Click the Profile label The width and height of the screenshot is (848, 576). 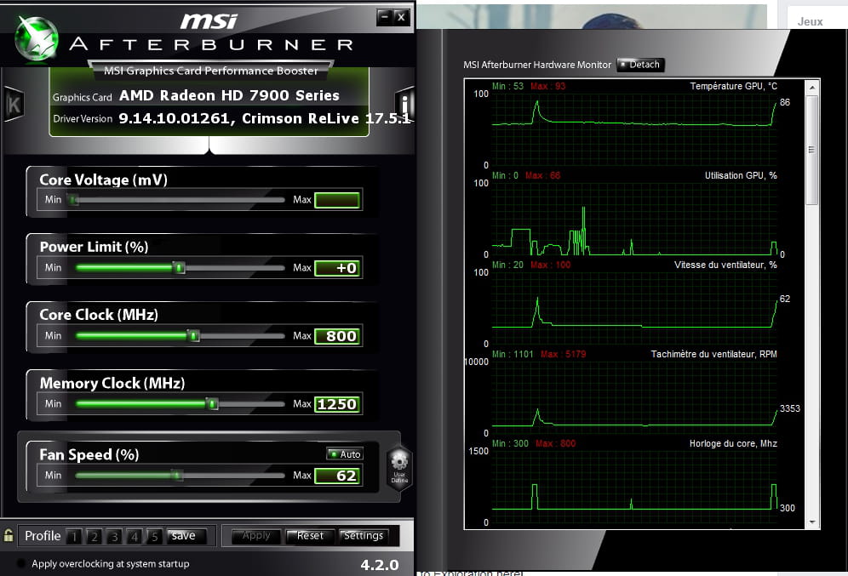pyautogui.click(x=43, y=535)
